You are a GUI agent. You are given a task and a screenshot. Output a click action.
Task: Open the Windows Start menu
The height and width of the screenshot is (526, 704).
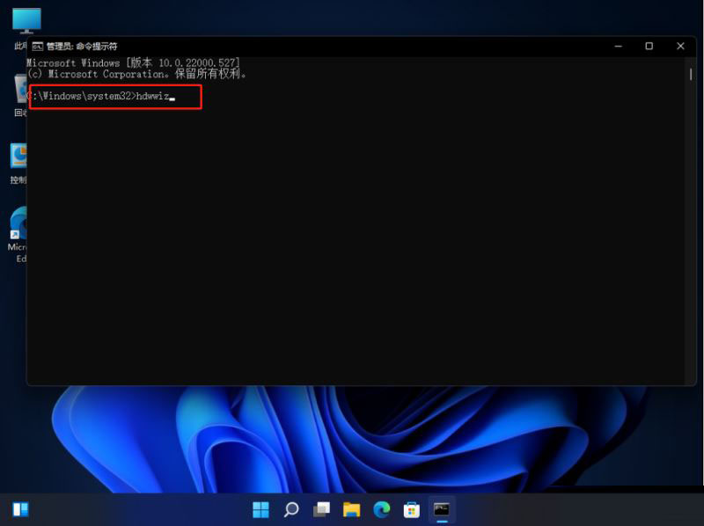(x=260, y=509)
